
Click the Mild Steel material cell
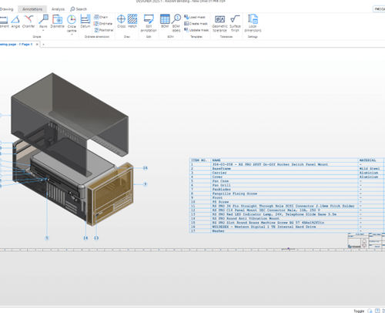pyautogui.click(x=370, y=169)
